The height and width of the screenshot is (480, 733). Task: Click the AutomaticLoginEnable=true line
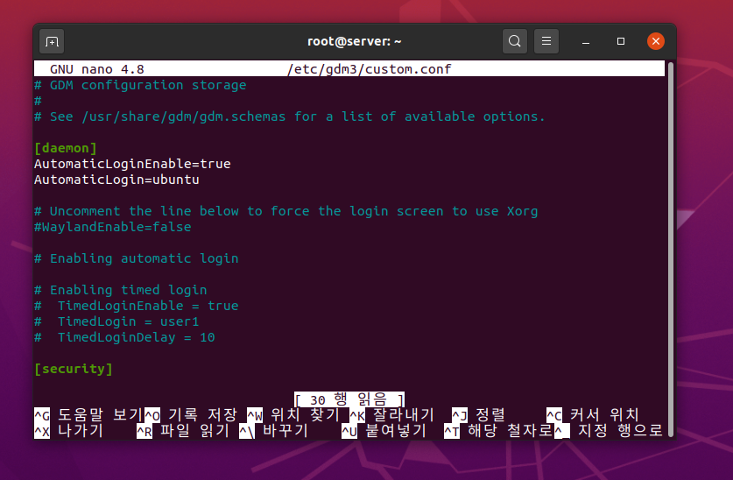tap(132, 164)
